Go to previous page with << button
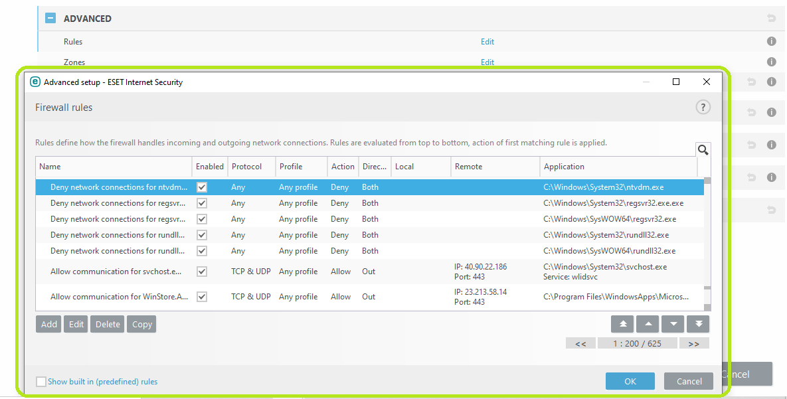This screenshot has height=399, width=787. pyautogui.click(x=580, y=344)
